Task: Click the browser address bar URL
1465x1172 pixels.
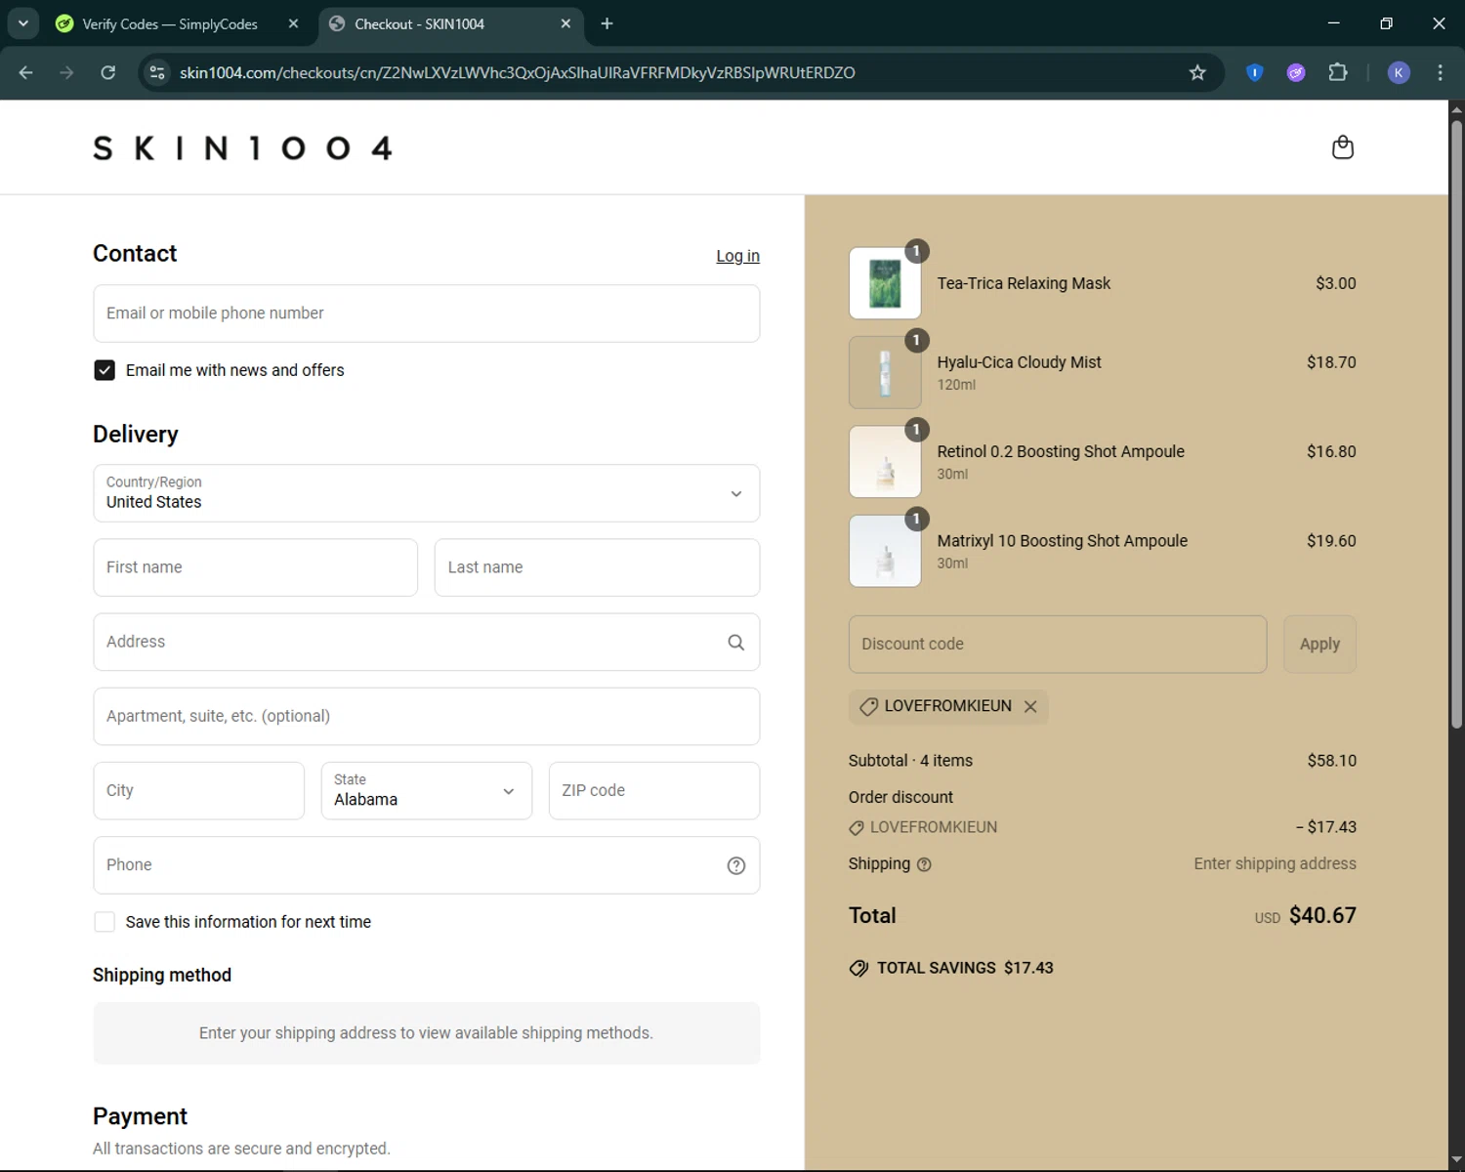Action: point(518,72)
